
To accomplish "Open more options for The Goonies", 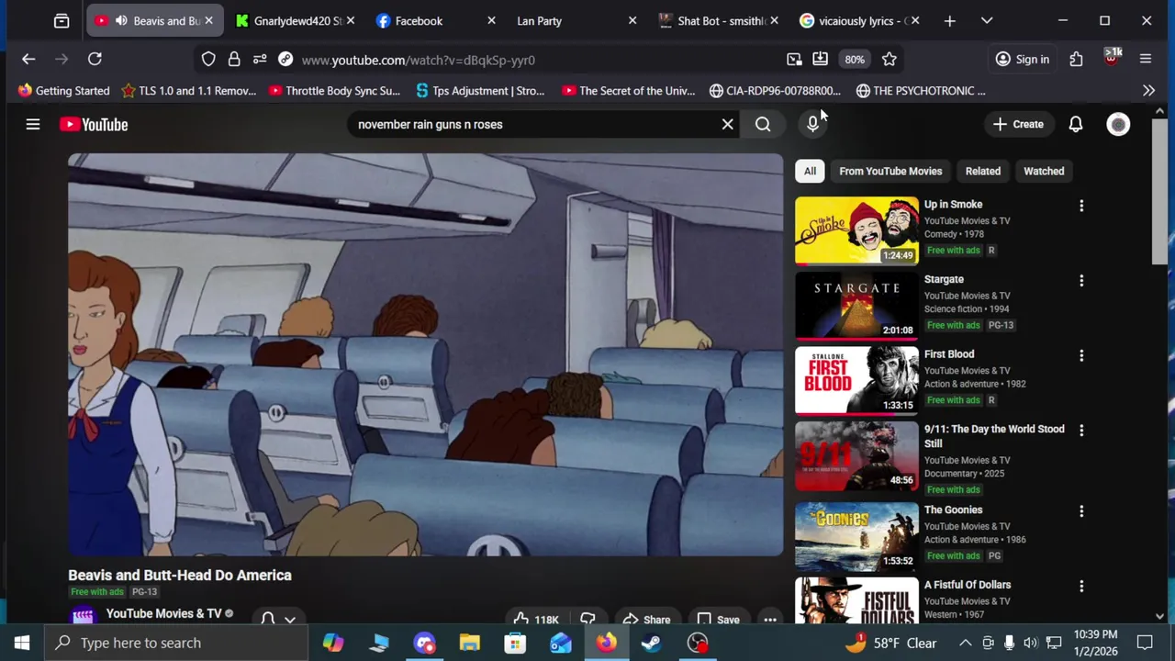I will pyautogui.click(x=1081, y=510).
